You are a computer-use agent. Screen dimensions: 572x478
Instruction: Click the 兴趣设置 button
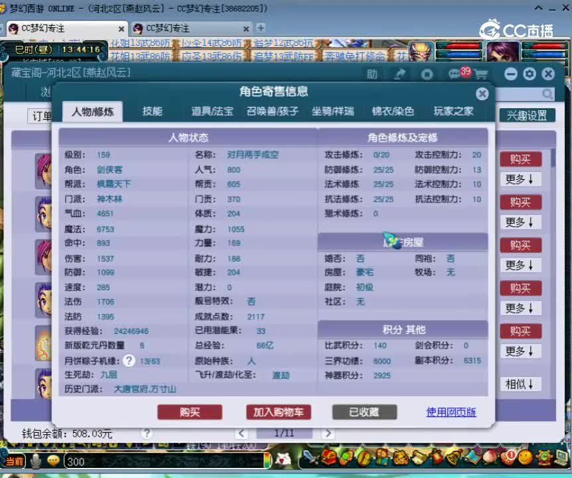coord(527,116)
